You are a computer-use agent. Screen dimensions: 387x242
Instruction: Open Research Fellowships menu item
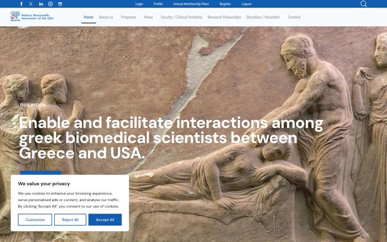coord(224,17)
